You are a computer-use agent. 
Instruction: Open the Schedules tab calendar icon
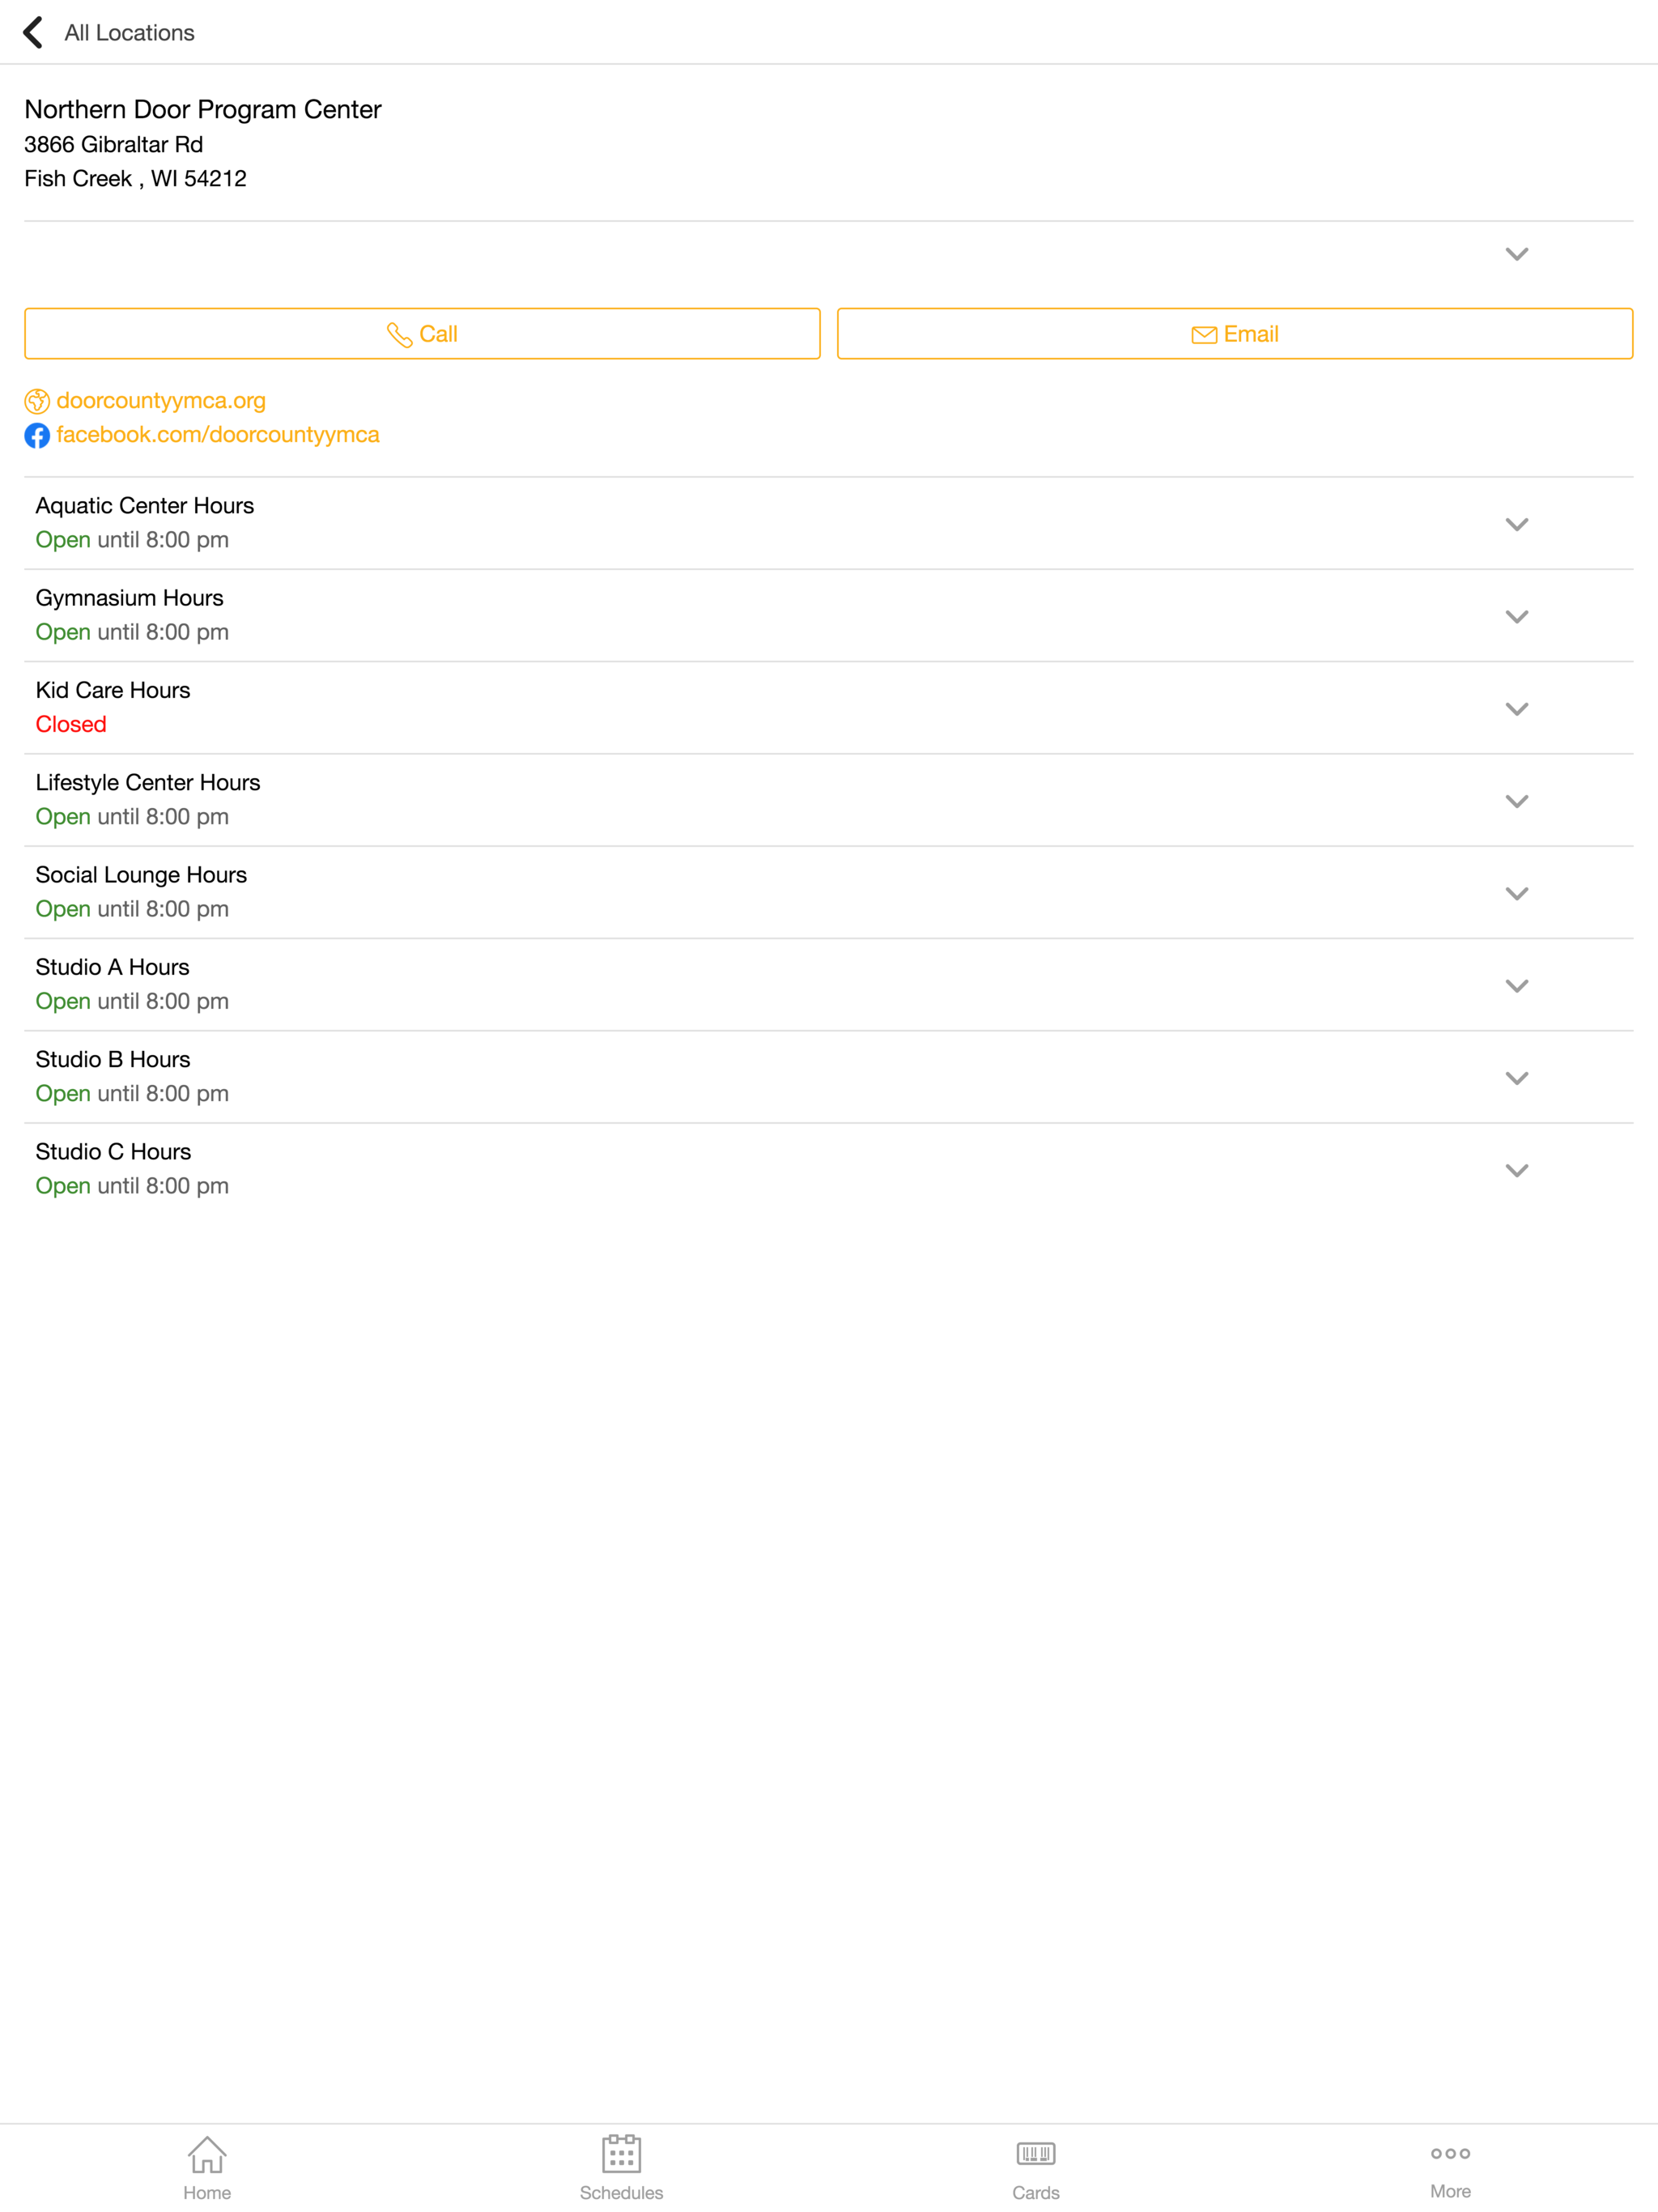(621, 2153)
